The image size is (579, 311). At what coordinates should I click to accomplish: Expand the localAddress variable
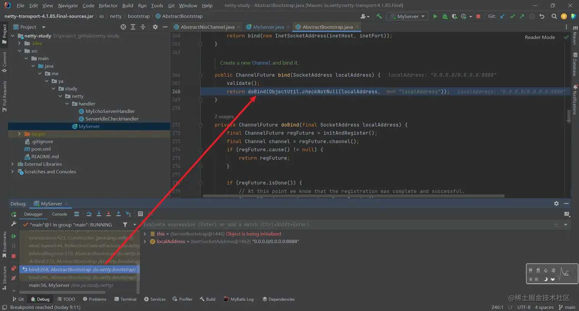tap(145, 242)
